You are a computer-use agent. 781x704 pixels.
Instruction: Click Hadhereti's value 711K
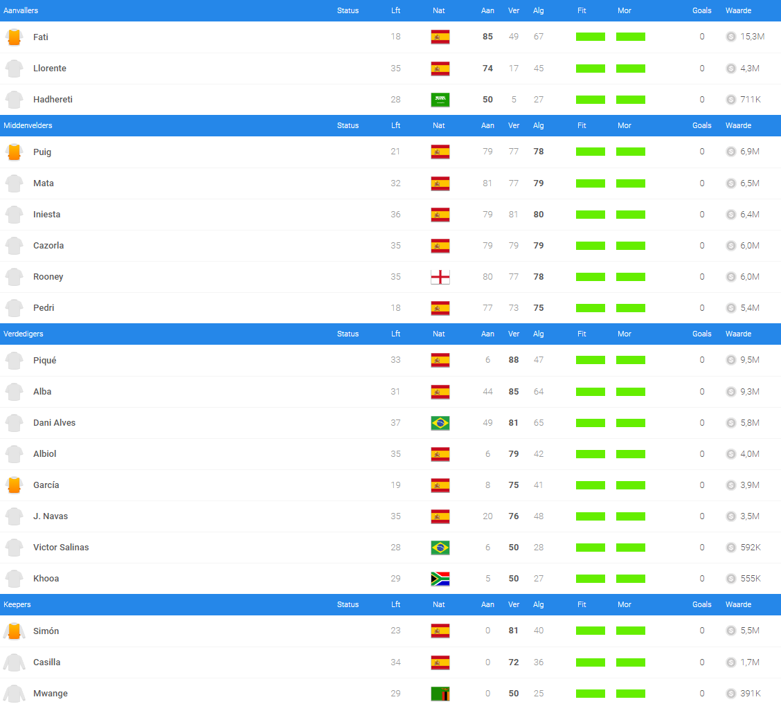[751, 100]
